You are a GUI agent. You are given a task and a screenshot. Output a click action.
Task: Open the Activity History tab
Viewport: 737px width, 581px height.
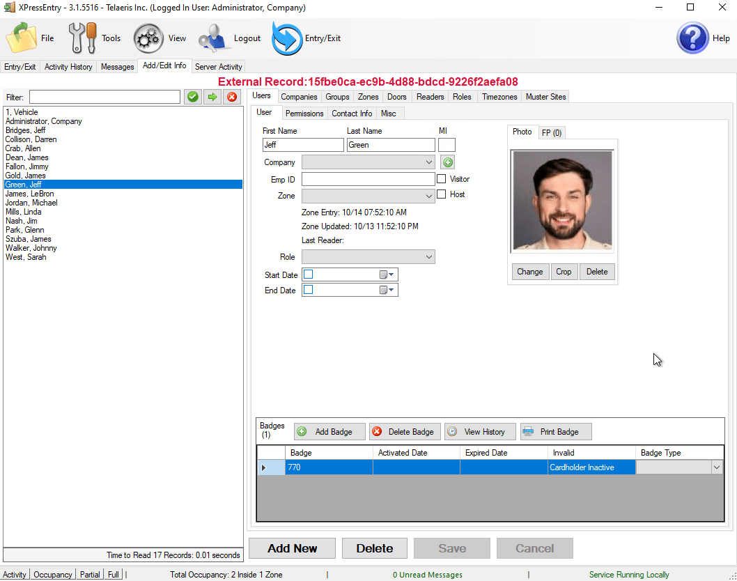(68, 67)
